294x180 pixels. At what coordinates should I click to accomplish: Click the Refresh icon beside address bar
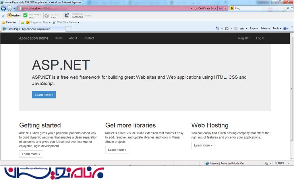coord(220,8)
